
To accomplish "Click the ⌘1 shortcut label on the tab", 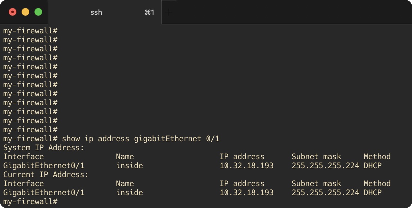I will (149, 12).
